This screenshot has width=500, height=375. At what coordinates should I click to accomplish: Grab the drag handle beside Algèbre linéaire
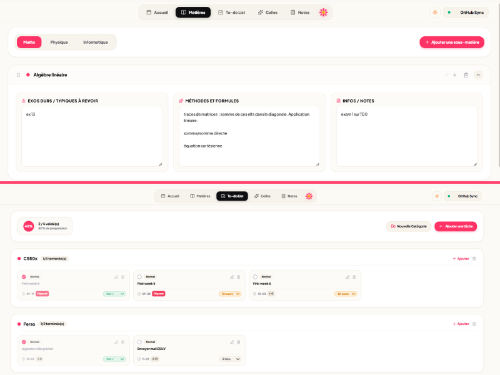(x=19, y=75)
